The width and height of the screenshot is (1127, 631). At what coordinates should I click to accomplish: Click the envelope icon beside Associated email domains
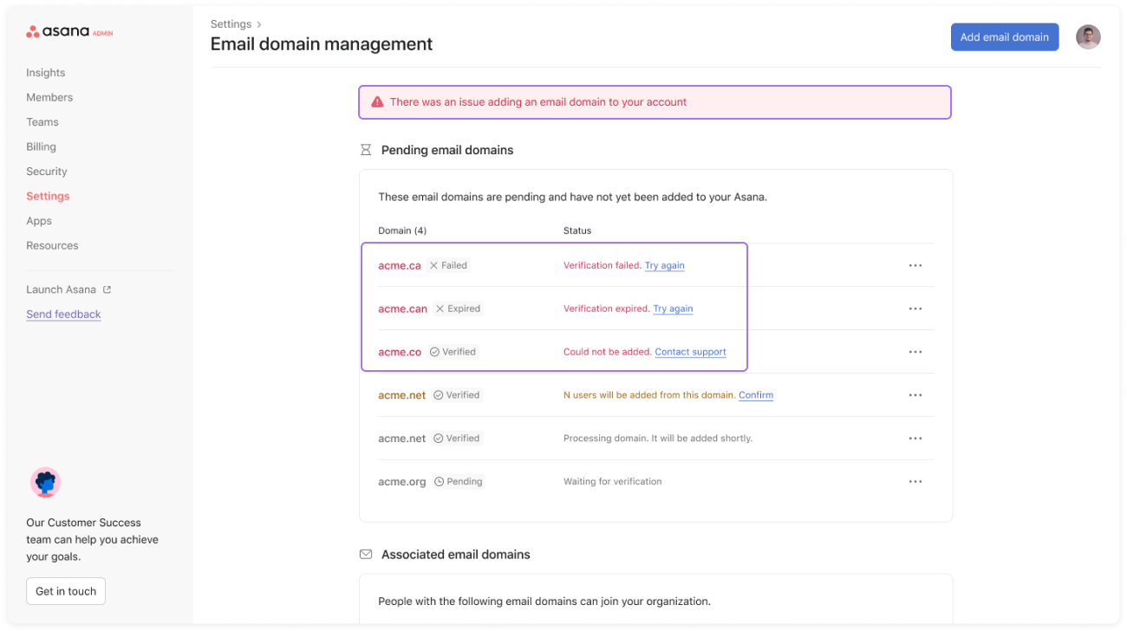tap(366, 555)
